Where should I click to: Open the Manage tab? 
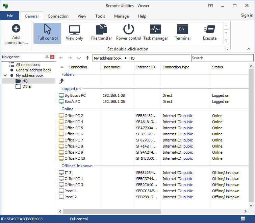(122, 16)
